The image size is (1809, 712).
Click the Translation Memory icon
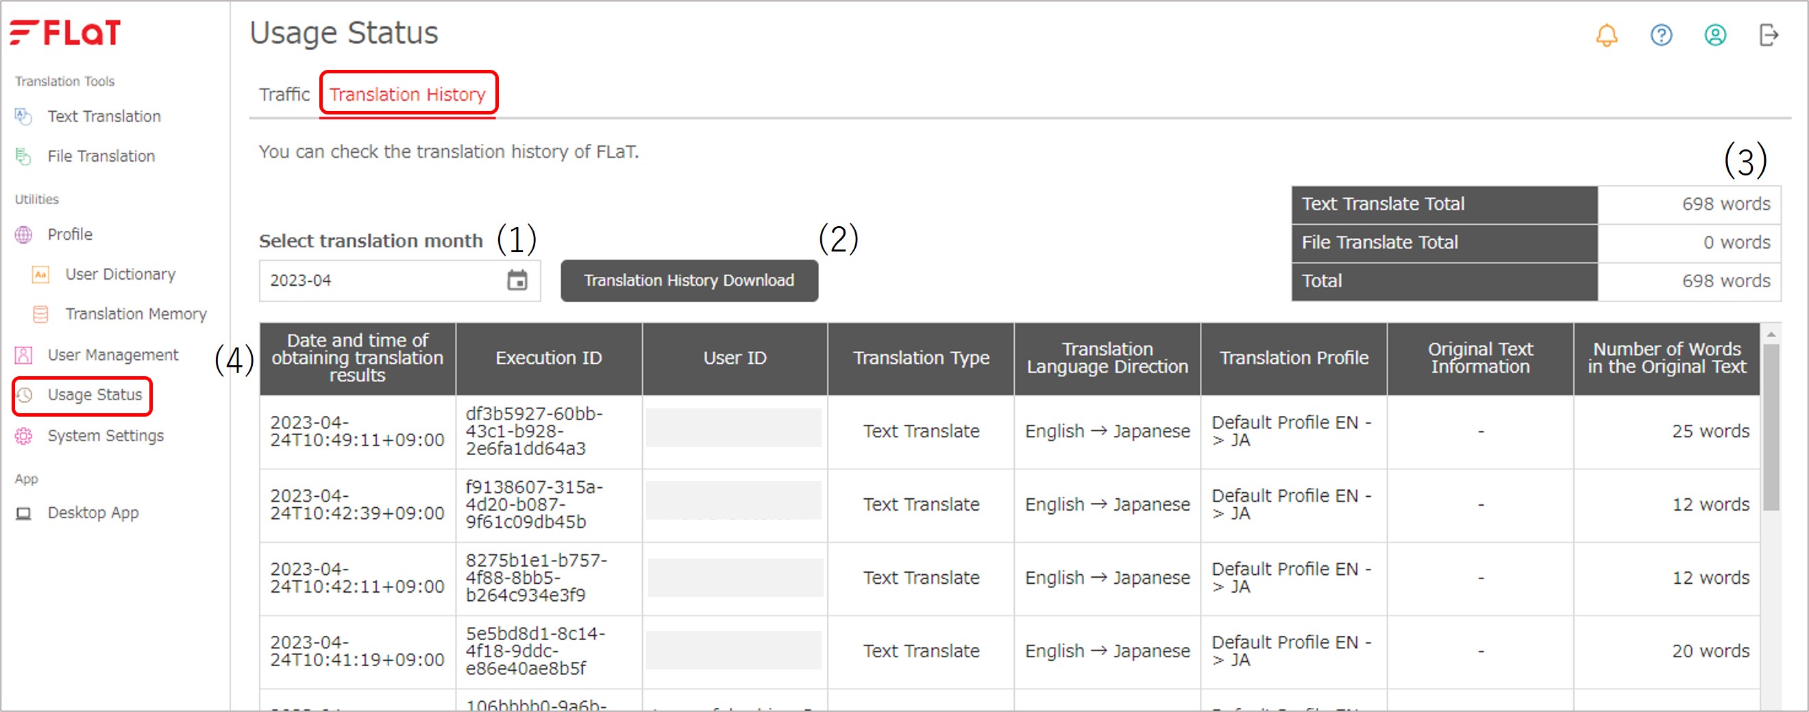[40, 314]
